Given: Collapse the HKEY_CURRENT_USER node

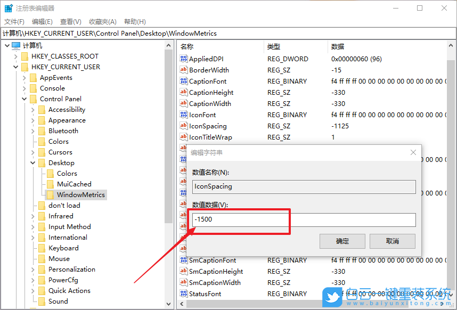Looking at the screenshot, I should 16,67.
